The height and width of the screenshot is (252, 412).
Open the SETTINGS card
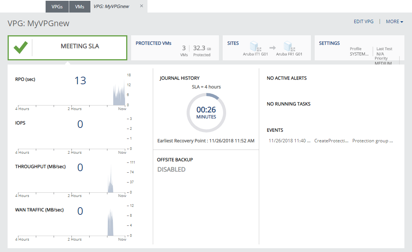click(359, 48)
